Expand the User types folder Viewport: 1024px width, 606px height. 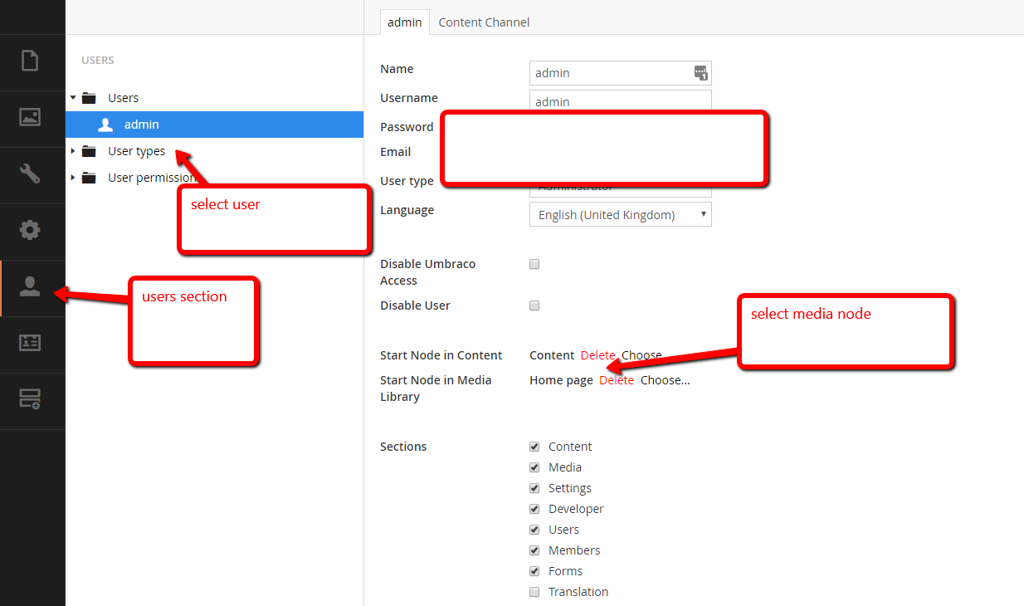[73, 151]
